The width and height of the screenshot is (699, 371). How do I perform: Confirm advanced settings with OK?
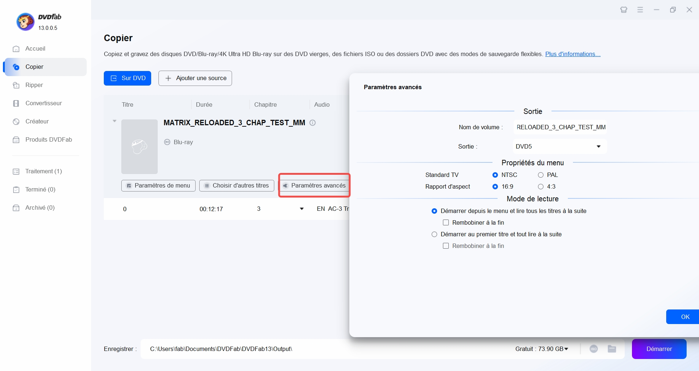click(x=683, y=317)
